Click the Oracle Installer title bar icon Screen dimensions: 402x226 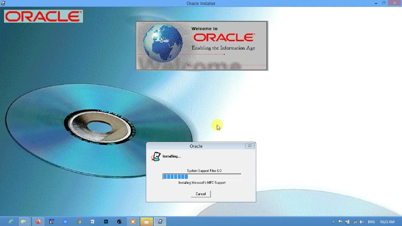[x=3, y=3]
